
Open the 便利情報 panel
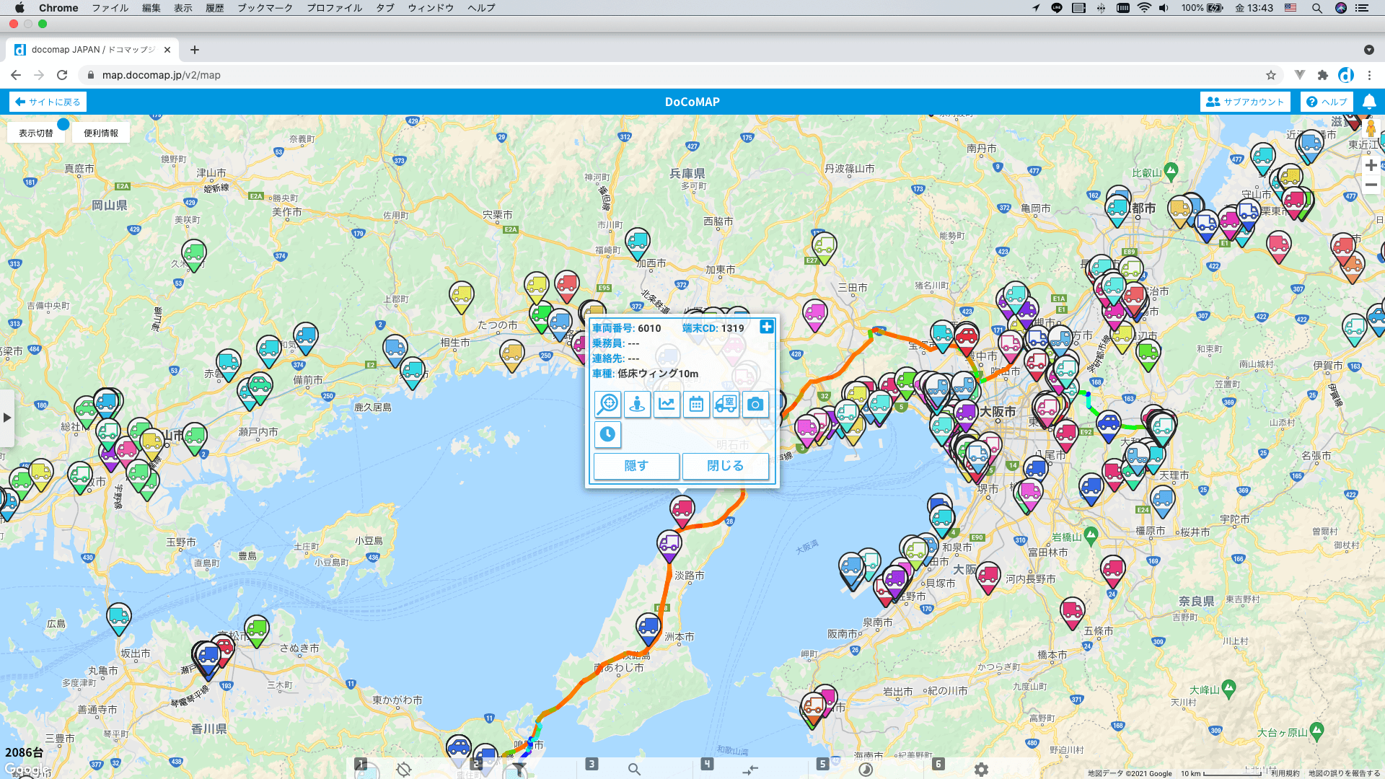(x=101, y=133)
